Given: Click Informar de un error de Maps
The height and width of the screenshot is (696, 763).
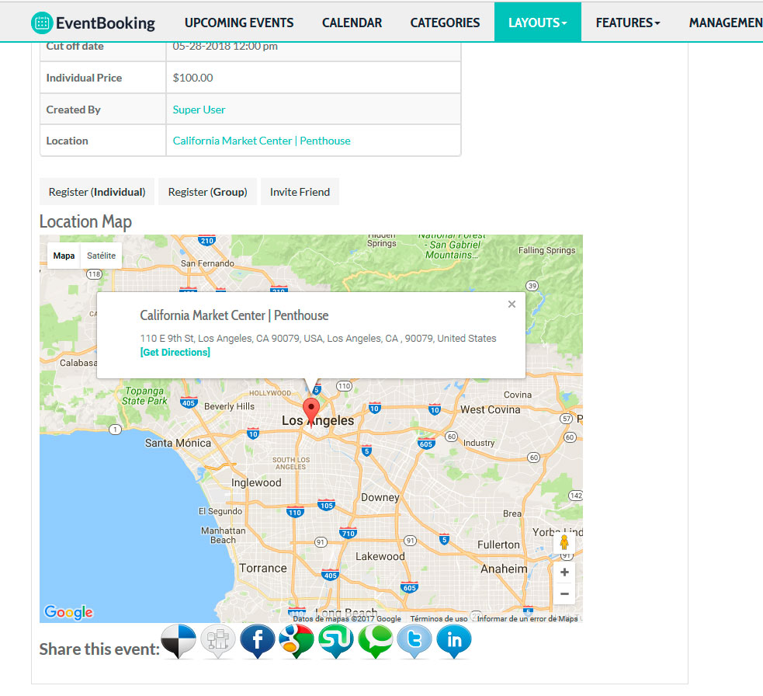Looking at the screenshot, I should click(x=527, y=618).
